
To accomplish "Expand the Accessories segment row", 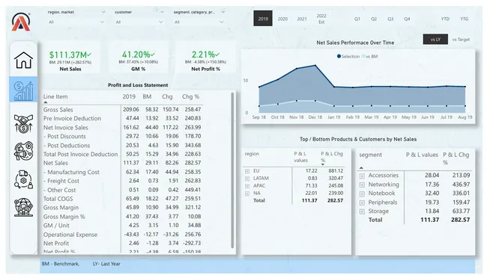I will click(362, 176).
